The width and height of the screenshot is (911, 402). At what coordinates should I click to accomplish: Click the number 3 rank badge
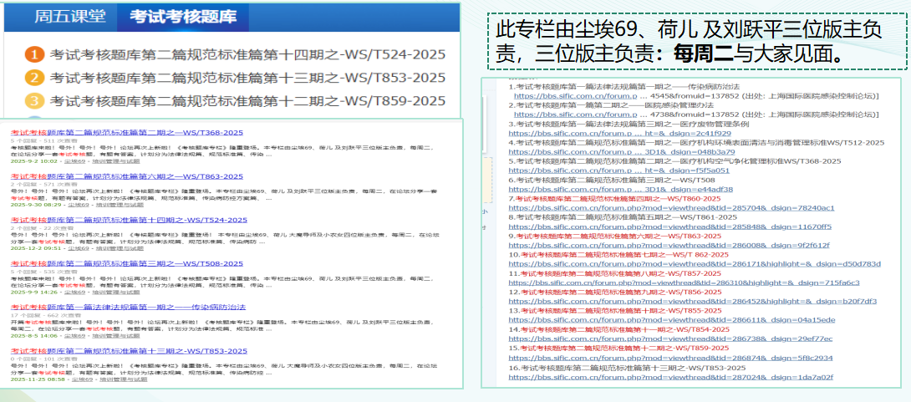tap(34, 101)
